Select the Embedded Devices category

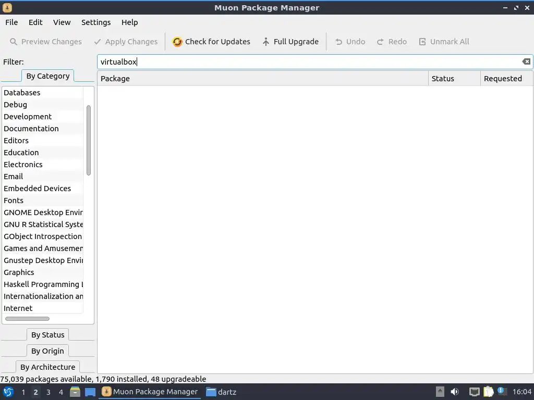click(43, 189)
